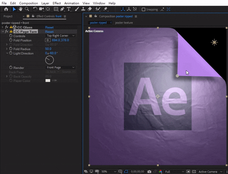Open the Composition menu
The width and height of the screenshot is (228, 174).
(29, 3)
